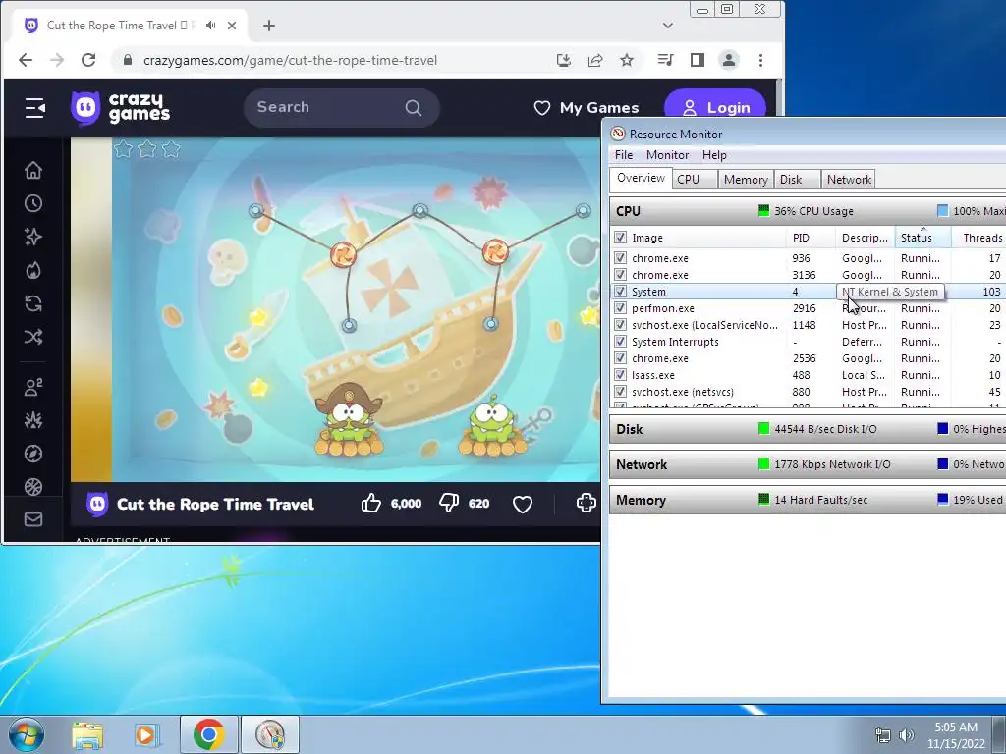Collapse the CPU section header
Viewport: 1006px width, 754px height.
tap(808, 211)
